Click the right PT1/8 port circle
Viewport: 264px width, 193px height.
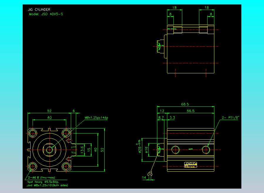point(206,150)
